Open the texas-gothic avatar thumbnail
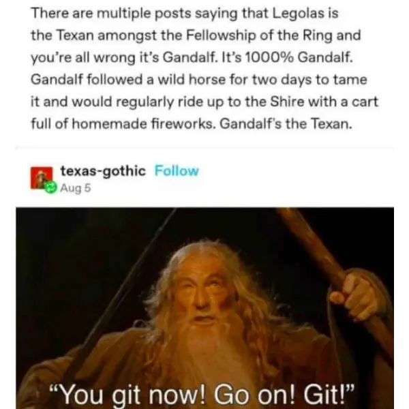The image size is (409, 409). 42,178
